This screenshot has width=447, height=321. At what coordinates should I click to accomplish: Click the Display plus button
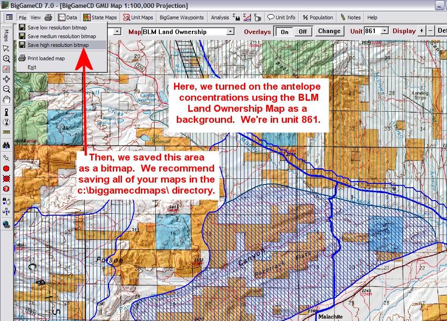(422, 30)
